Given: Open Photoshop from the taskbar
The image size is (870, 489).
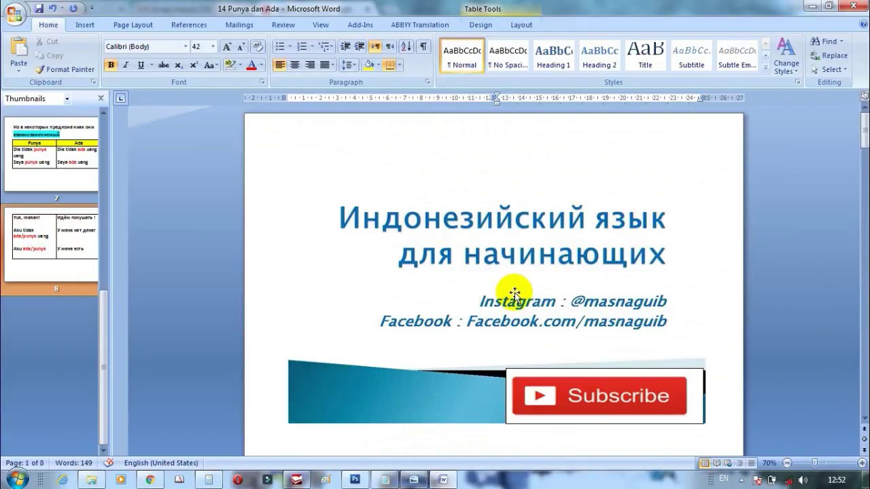Looking at the screenshot, I should pyautogui.click(x=355, y=479).
